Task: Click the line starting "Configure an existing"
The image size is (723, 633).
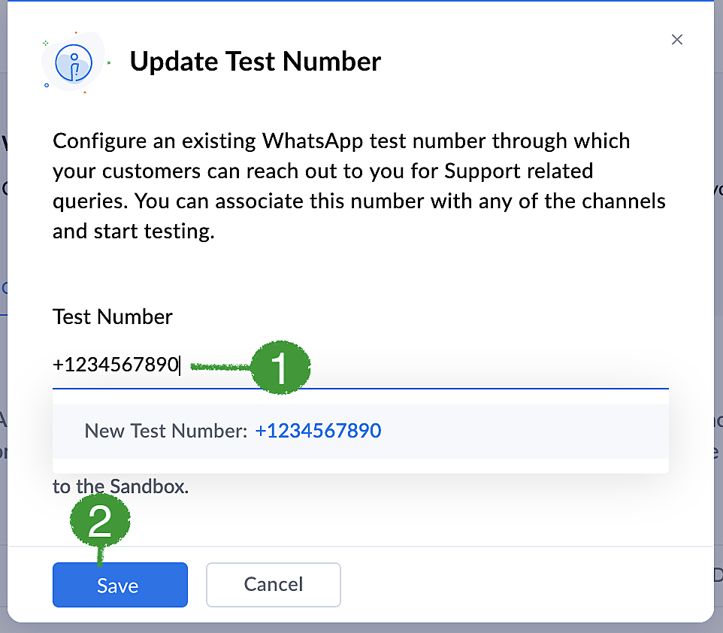Action: coord(341,141)
